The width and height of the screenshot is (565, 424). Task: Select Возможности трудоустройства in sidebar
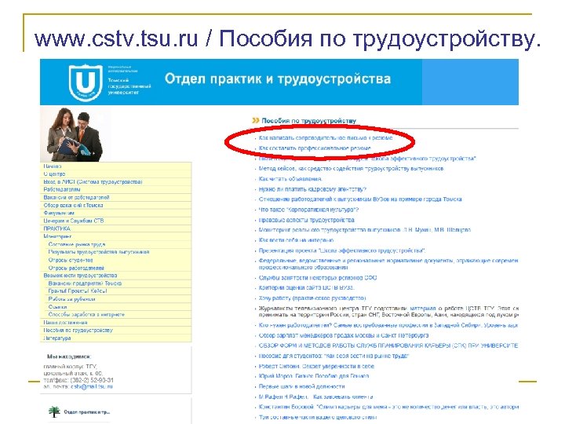pos(80,275)
